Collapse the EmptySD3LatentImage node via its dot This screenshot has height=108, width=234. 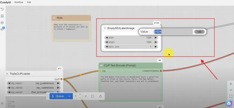[104, 28]
